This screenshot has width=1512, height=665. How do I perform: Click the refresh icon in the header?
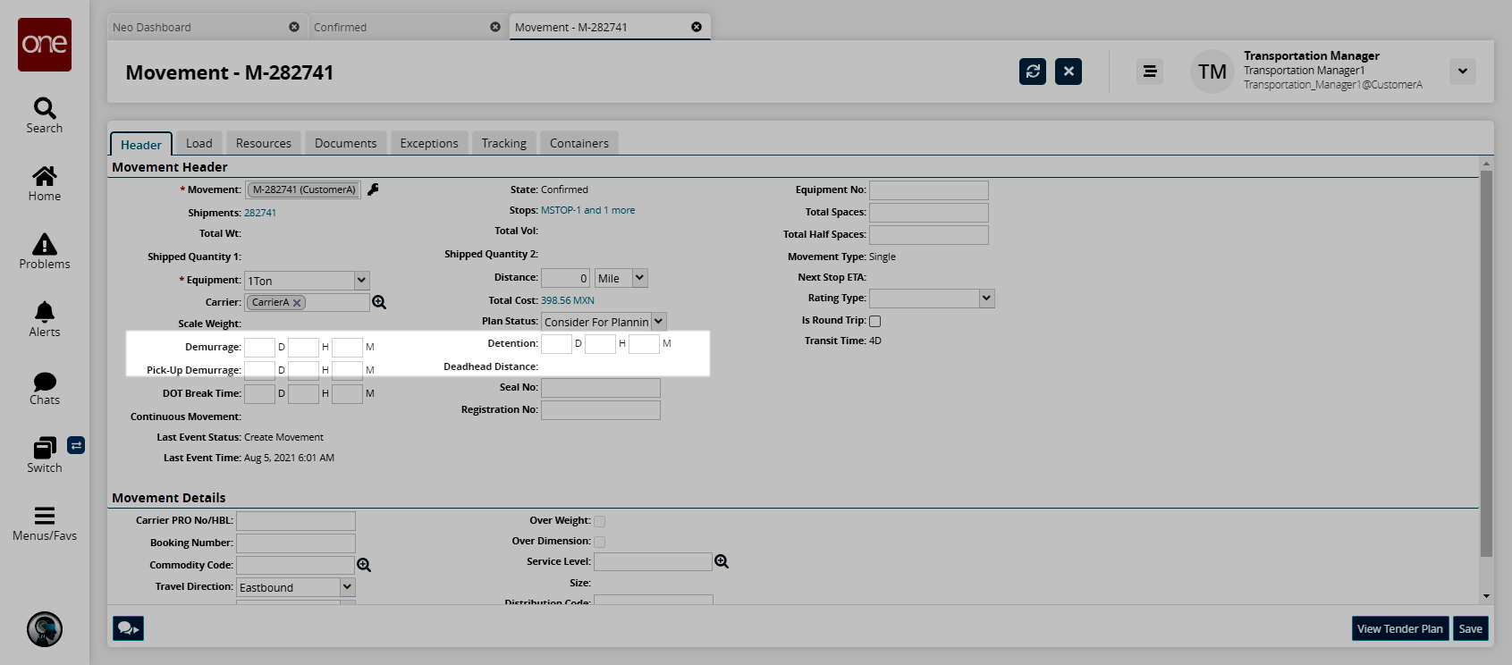(x=1033, y=72)
